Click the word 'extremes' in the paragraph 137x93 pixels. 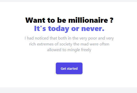pos(45,44)
